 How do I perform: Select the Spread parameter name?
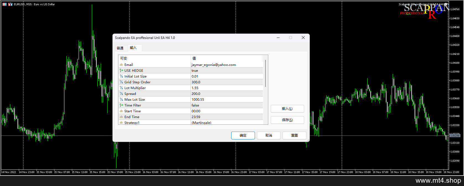130,94
